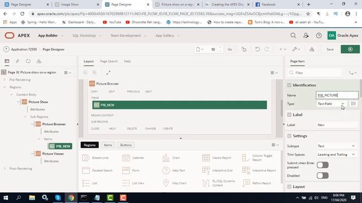Expand the Pre-Rendering tree node
Screen dimensions: 362x203
[x=5, y=80]
